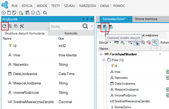169x109 pixels.
Task: Click into the Szukaj search field
Action: 66,26
